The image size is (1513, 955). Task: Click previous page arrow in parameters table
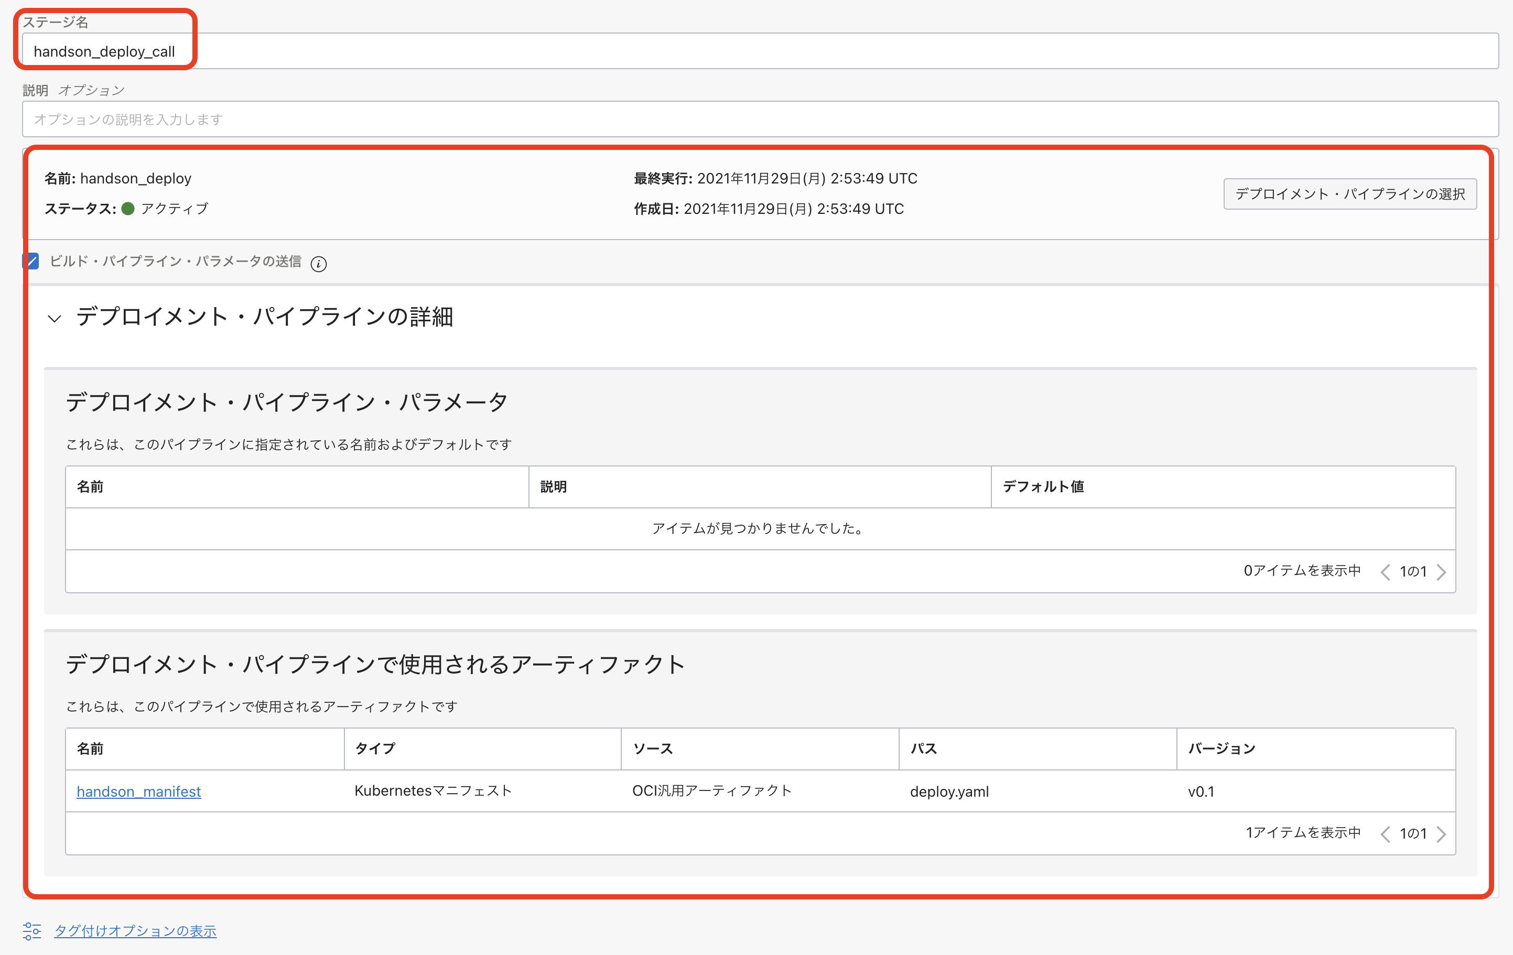[x=1385, y=572]
